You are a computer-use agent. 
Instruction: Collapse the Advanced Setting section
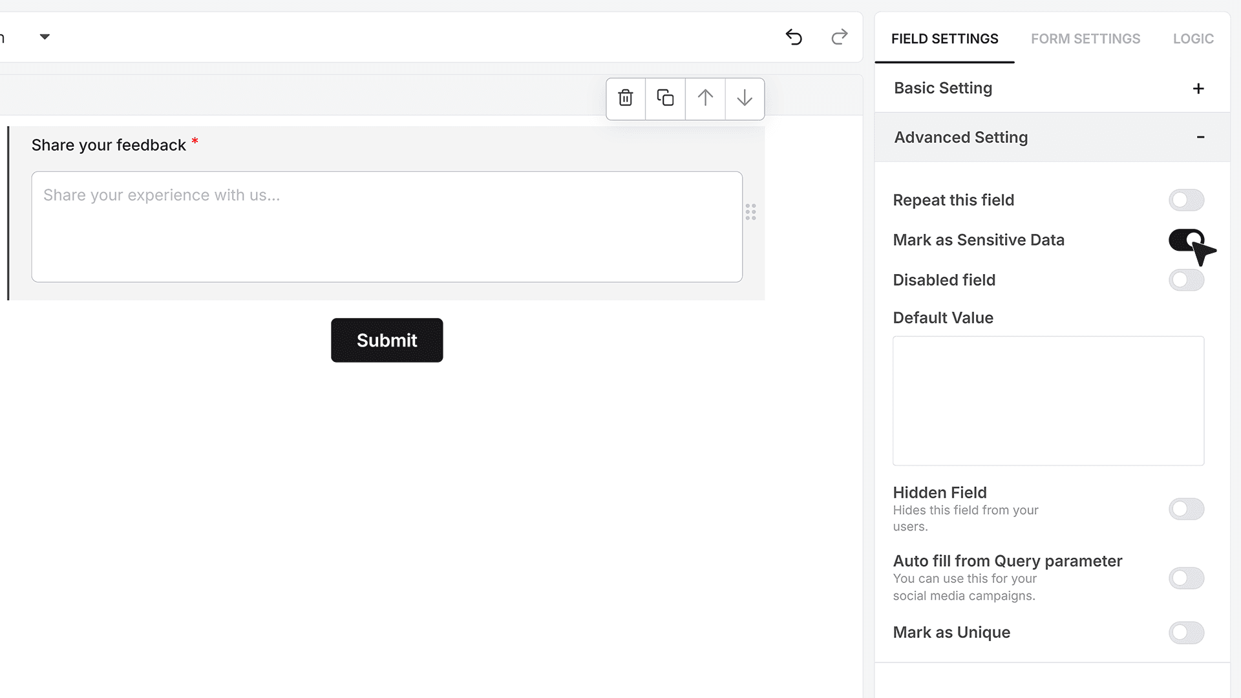(1200, 137)
